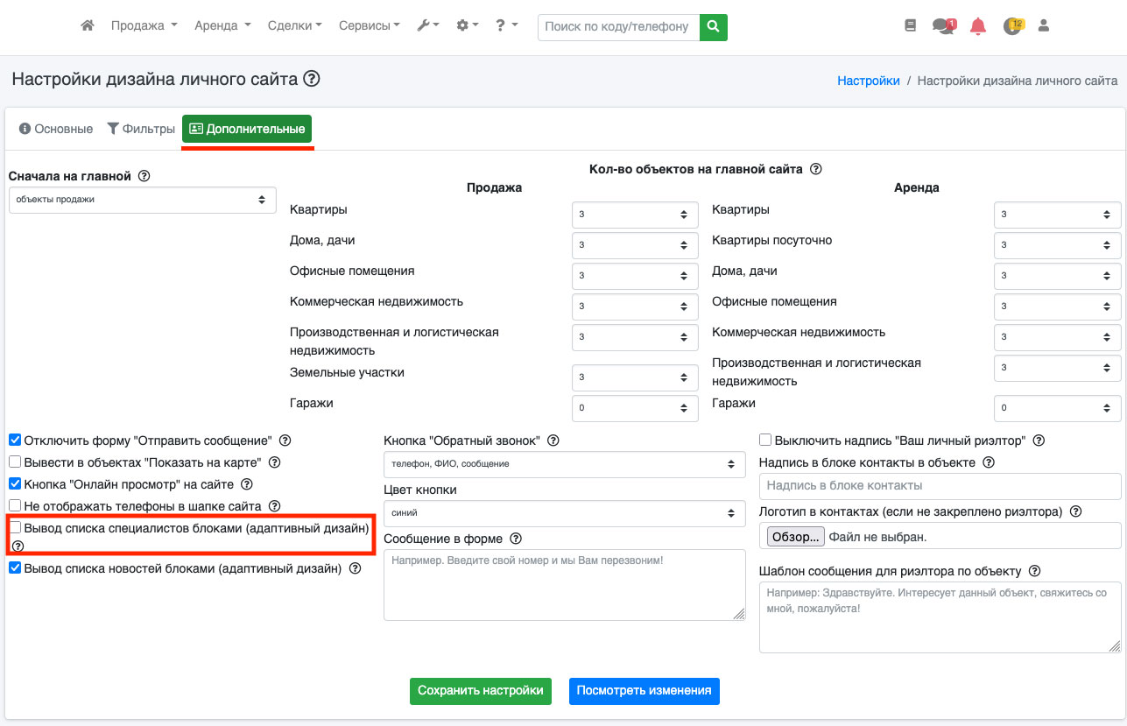
Task: Expand the "Сначала на главной" dropdown
Action: click(143, 200)
